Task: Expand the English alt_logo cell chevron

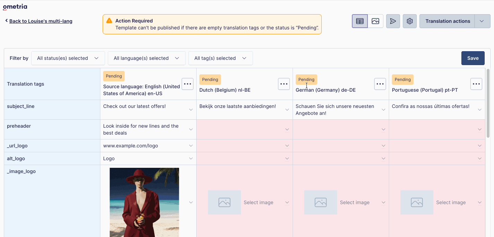Action: (191, 158)
